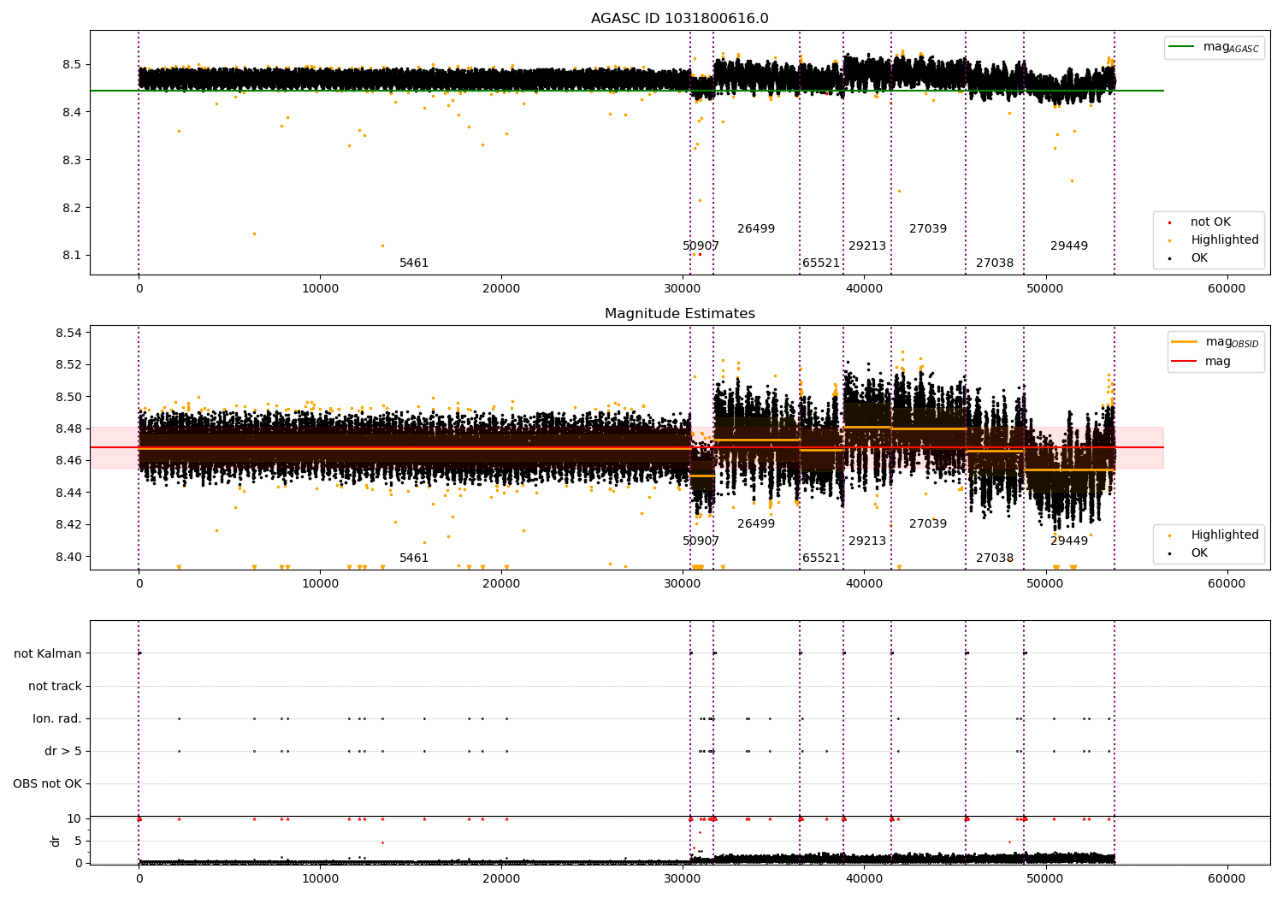Click obsid label 5461 in Magnitude Estimates plot
The height and width of the screenshot is (898, 1283).
pos(414,558)
